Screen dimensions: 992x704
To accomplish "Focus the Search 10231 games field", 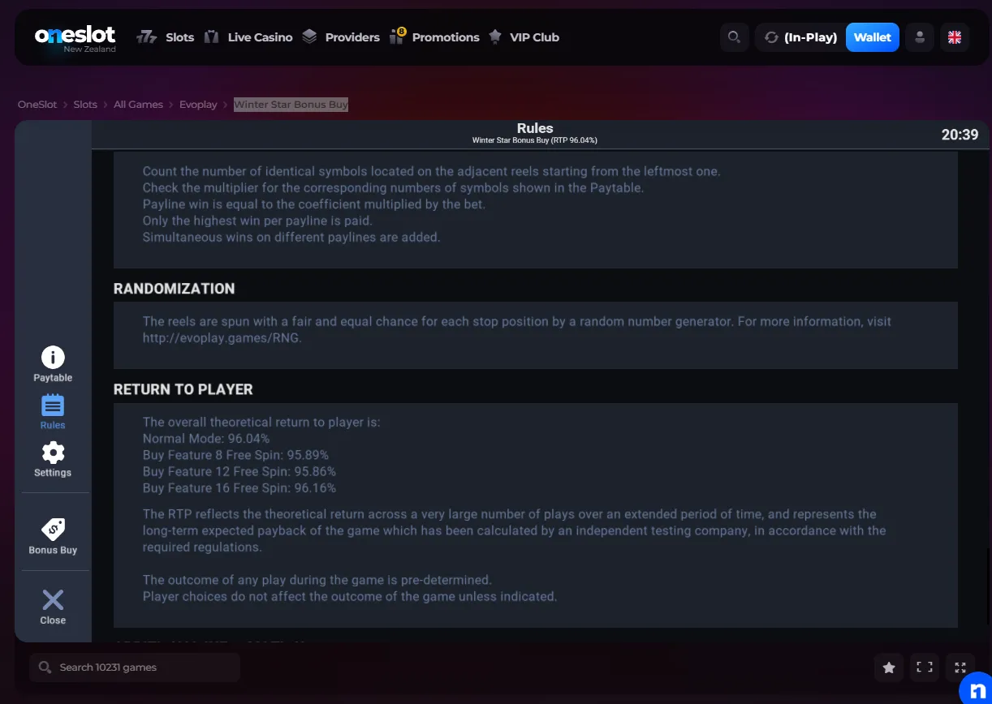I will pyautogui.click(x=135, y=668).
